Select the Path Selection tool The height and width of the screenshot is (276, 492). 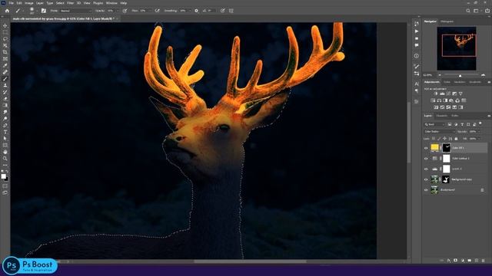pos(5,138)
